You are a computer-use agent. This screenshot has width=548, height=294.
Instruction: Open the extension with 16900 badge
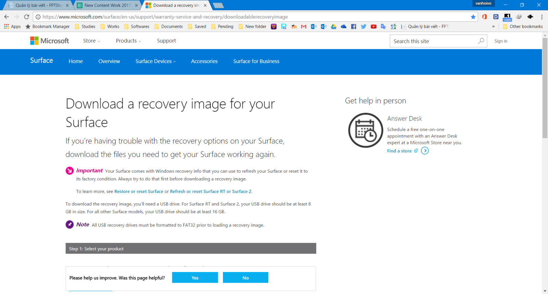click(507, 17)
